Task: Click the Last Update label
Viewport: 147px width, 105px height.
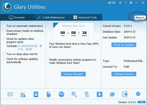Action: click(x=110, y=37)
